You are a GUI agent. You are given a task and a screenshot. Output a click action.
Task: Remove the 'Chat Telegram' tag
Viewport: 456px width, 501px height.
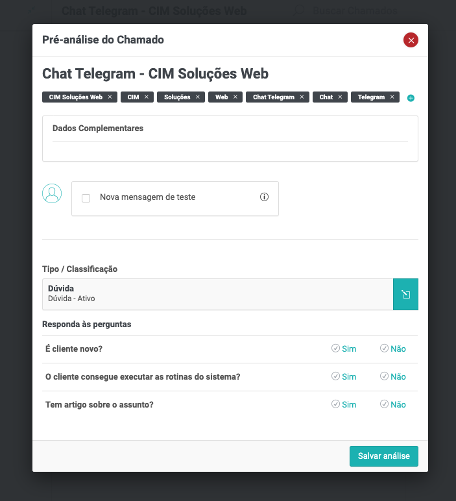pyautogui.click(x=302, y=97)
